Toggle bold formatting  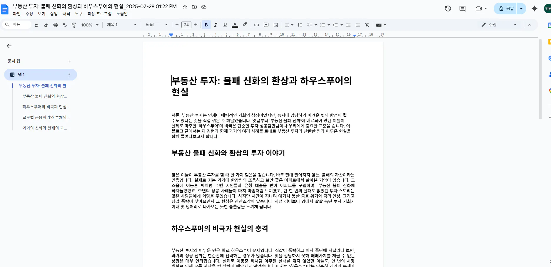pyautogui.click(x=206, y=25)
